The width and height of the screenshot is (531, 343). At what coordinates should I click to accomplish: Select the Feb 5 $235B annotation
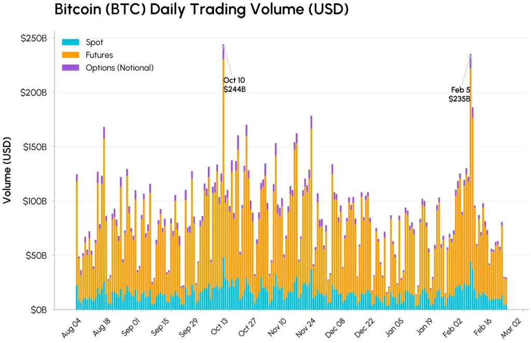[459, 94]
